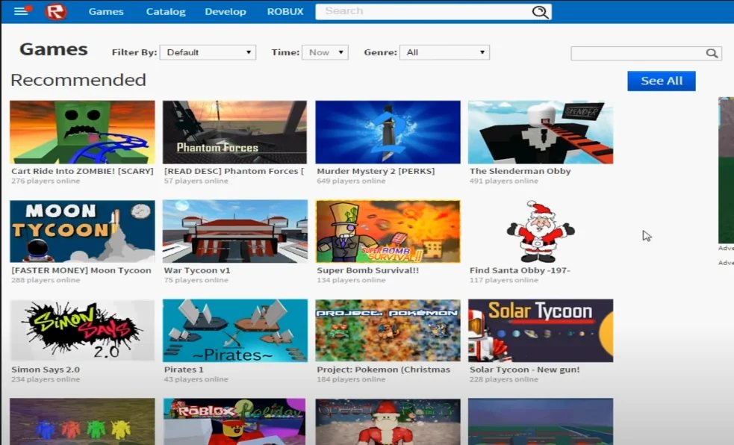
Task: Click '228 players online' text
Action: [504, 379]
